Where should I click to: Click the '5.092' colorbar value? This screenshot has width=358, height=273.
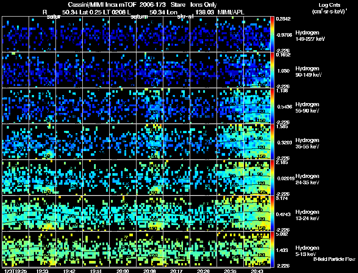click(x=282, y=234)
